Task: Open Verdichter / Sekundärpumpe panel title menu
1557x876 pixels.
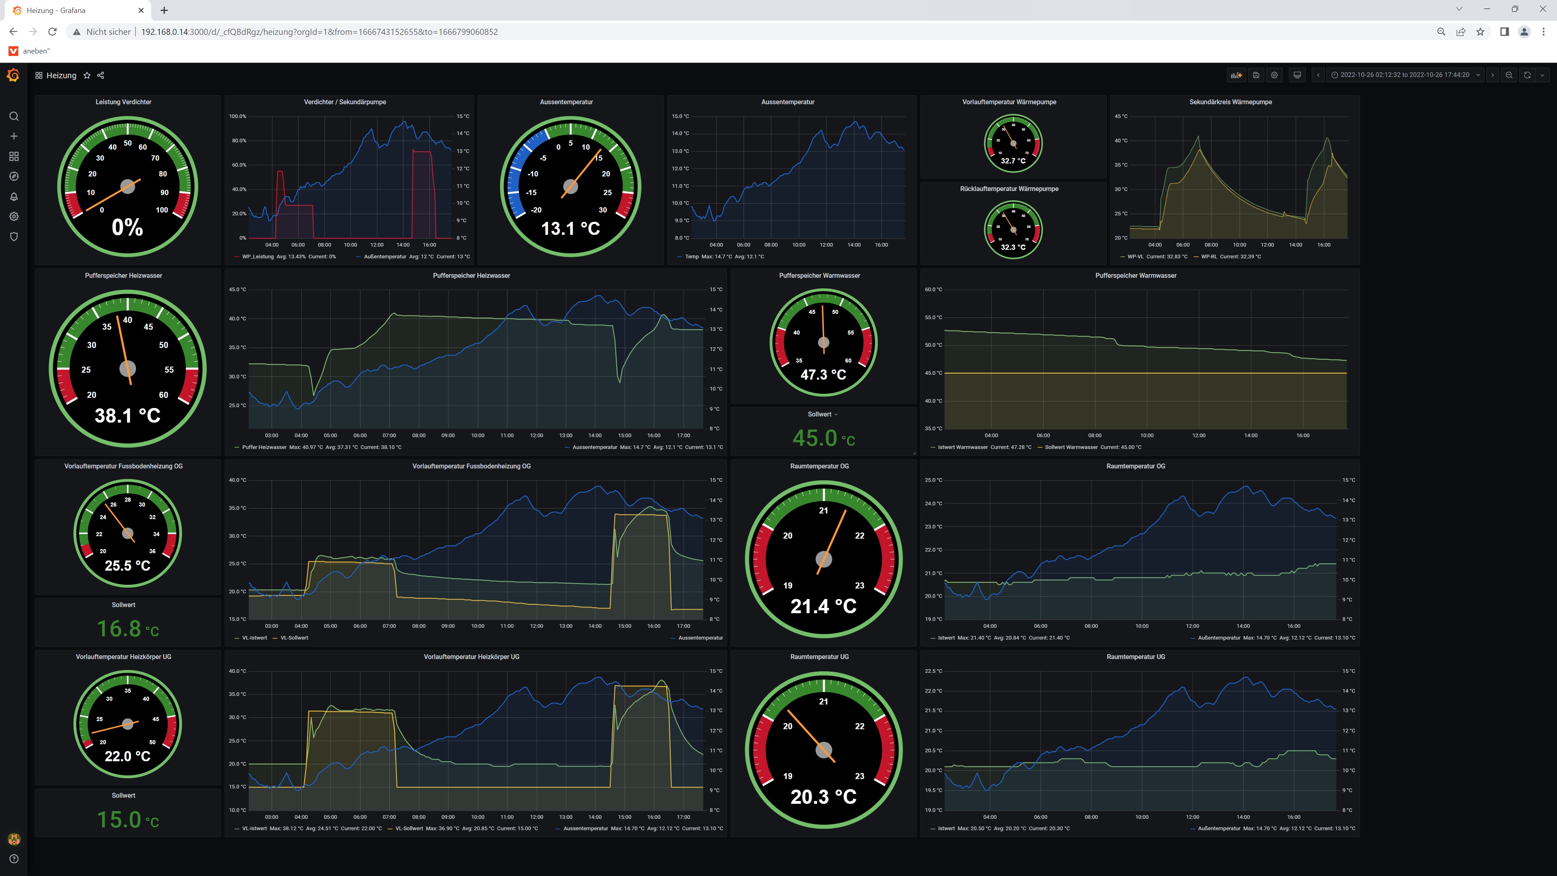Action: pyautogui.click(x=345, y=102)
